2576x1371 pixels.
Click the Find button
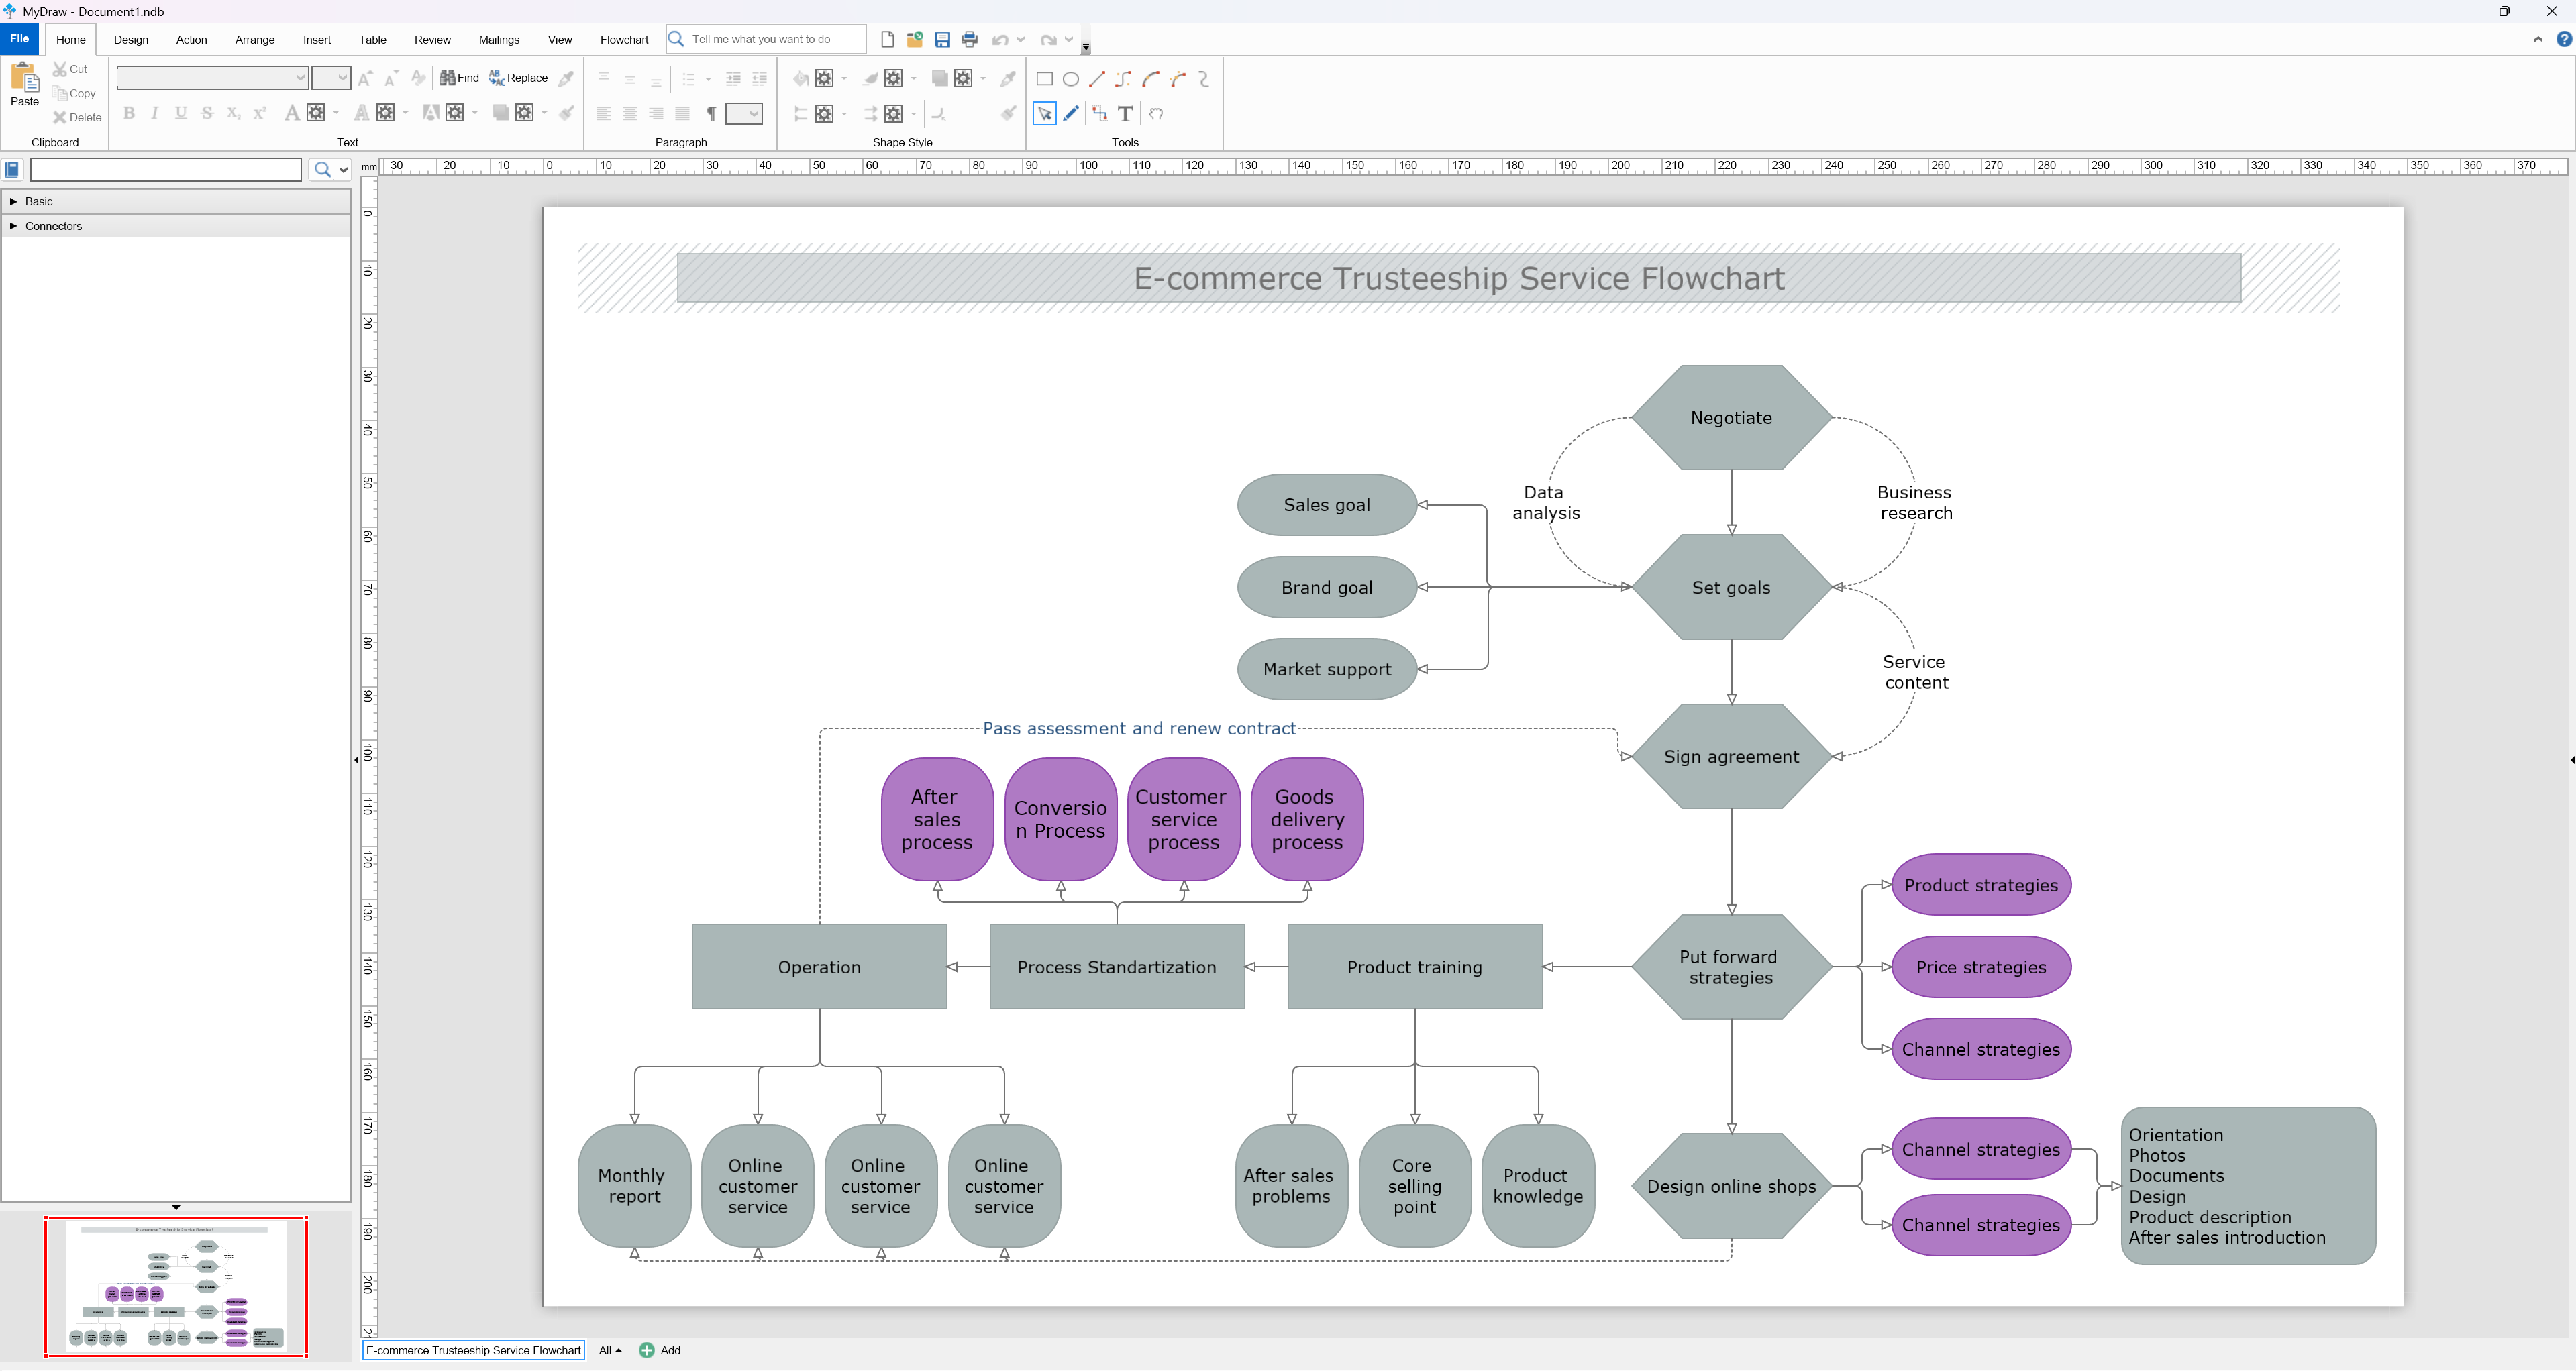point(459,78)
